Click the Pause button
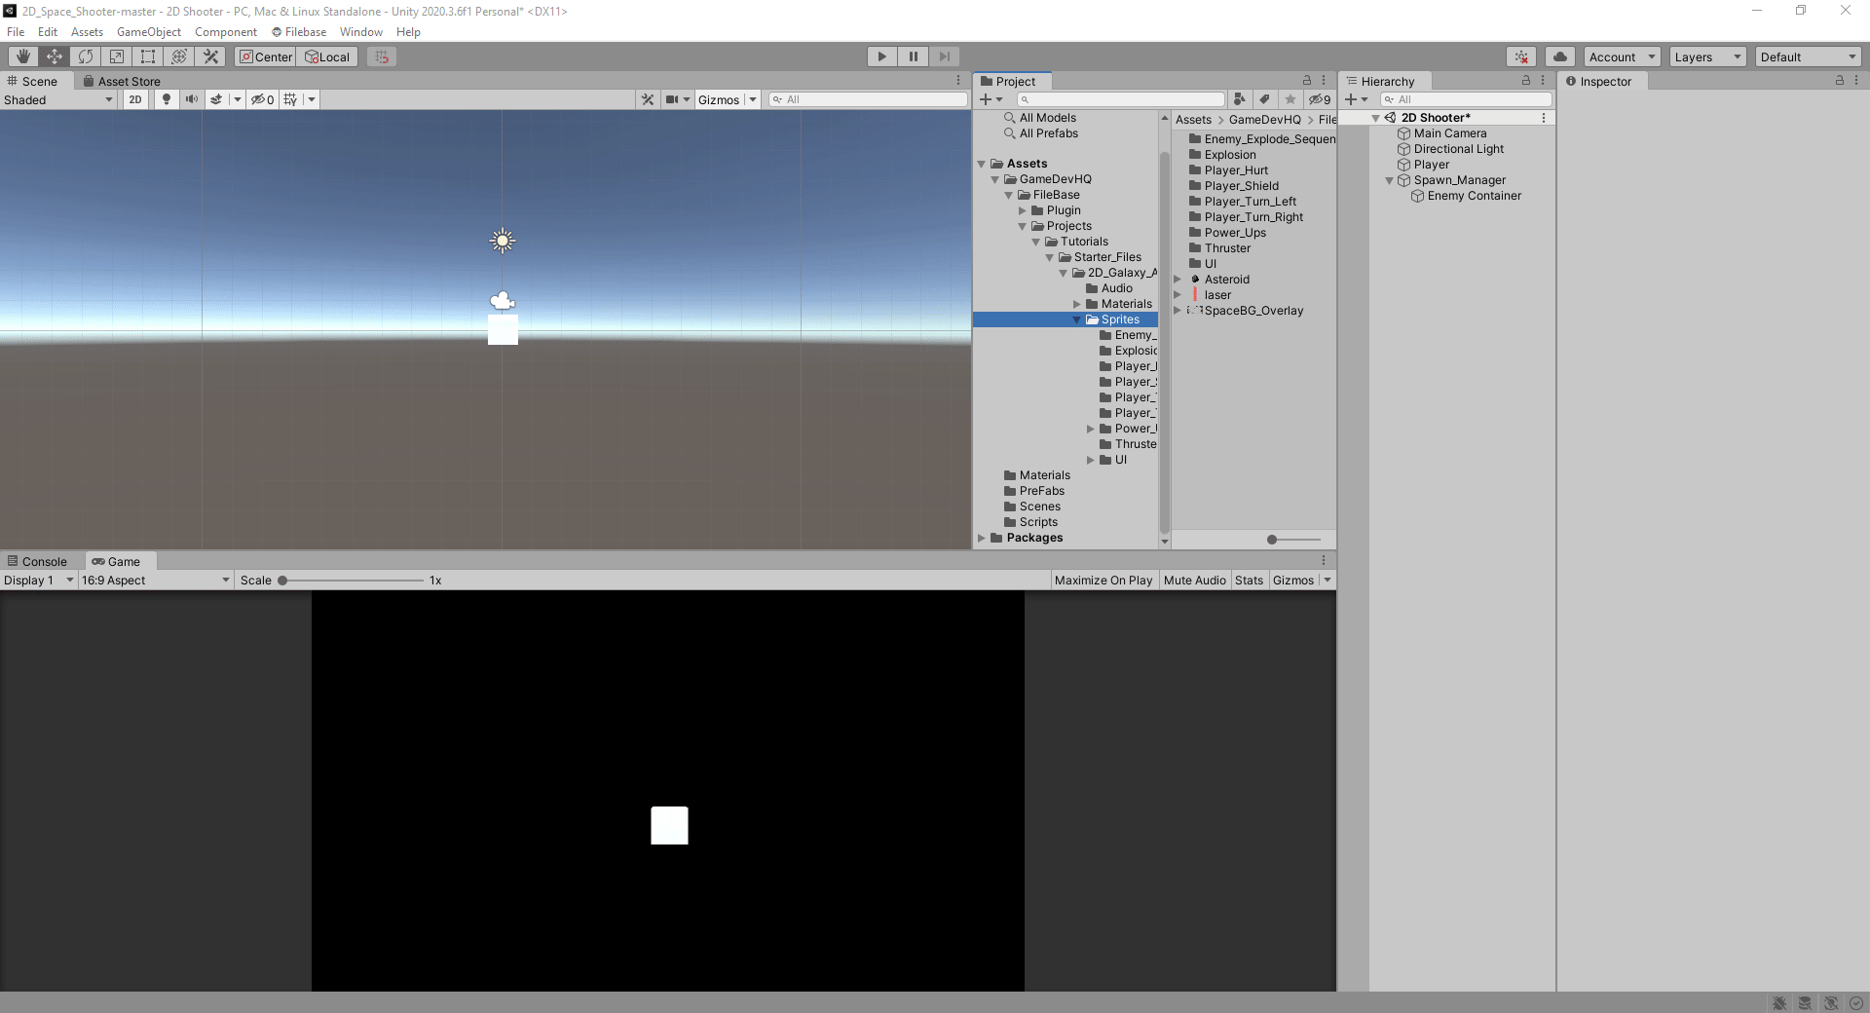The width and height of the screenshot is (1870, 1013). click(914, 56)
